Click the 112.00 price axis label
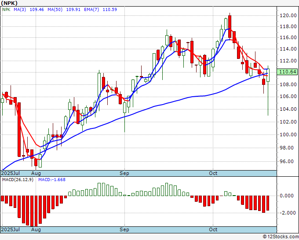 click(288, 61)
